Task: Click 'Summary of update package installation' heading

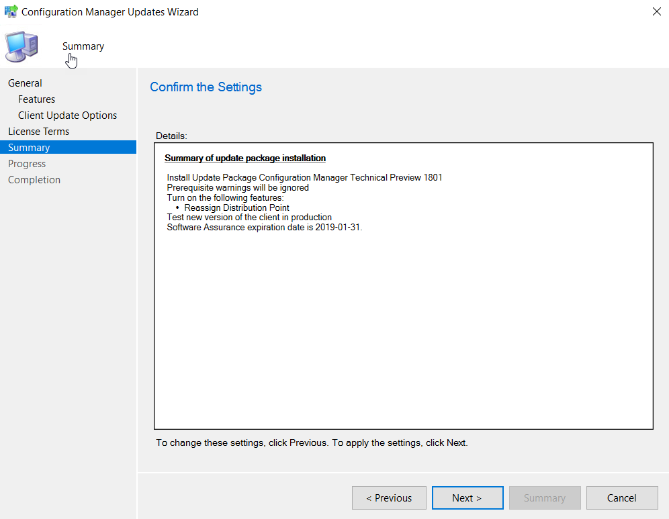Action: [x=245, y=158]
